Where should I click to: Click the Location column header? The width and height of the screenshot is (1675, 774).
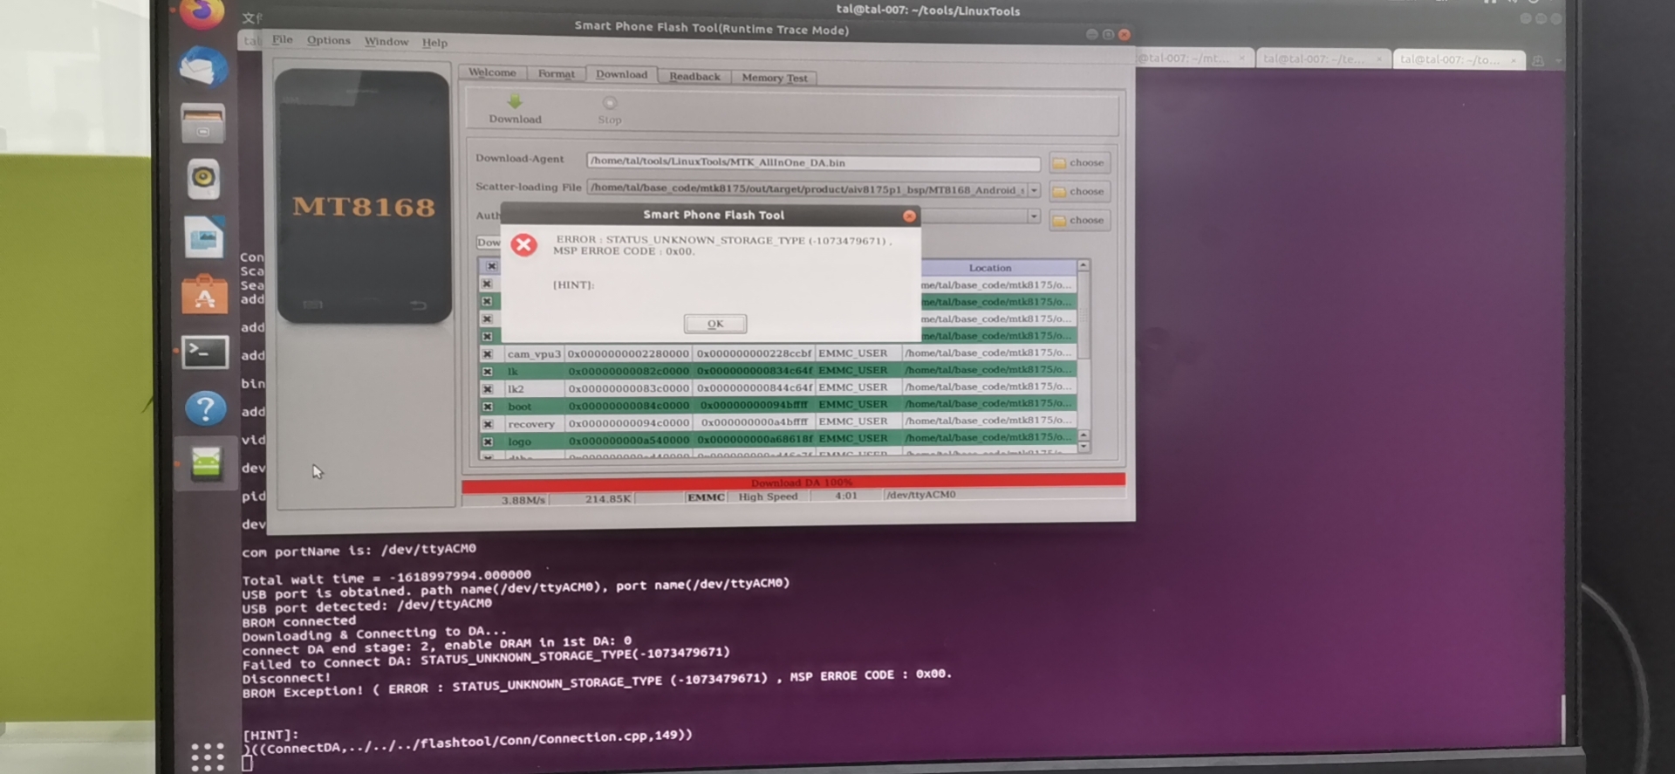[990, 268]
